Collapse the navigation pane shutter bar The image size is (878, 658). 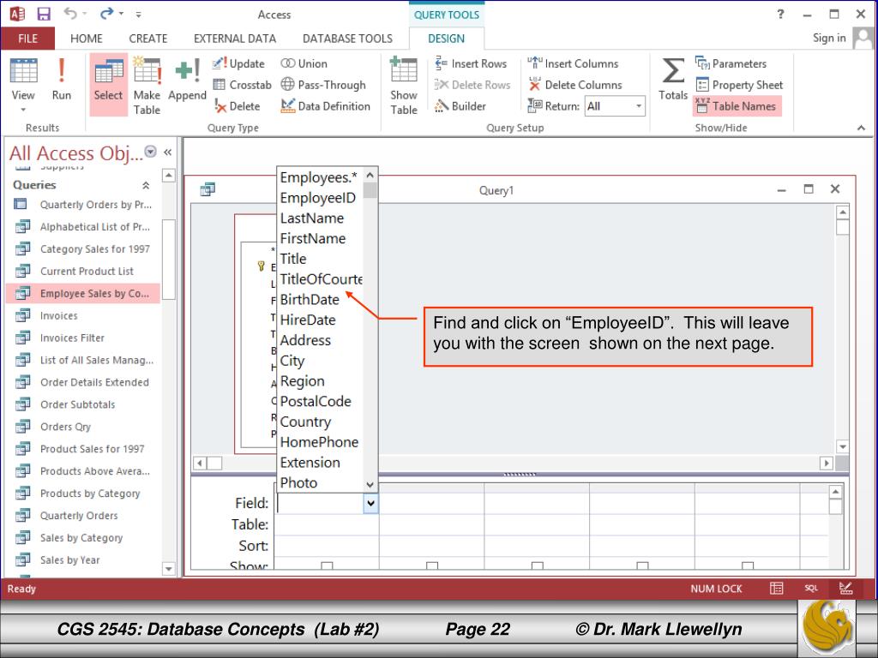click(x=167, y=153)
